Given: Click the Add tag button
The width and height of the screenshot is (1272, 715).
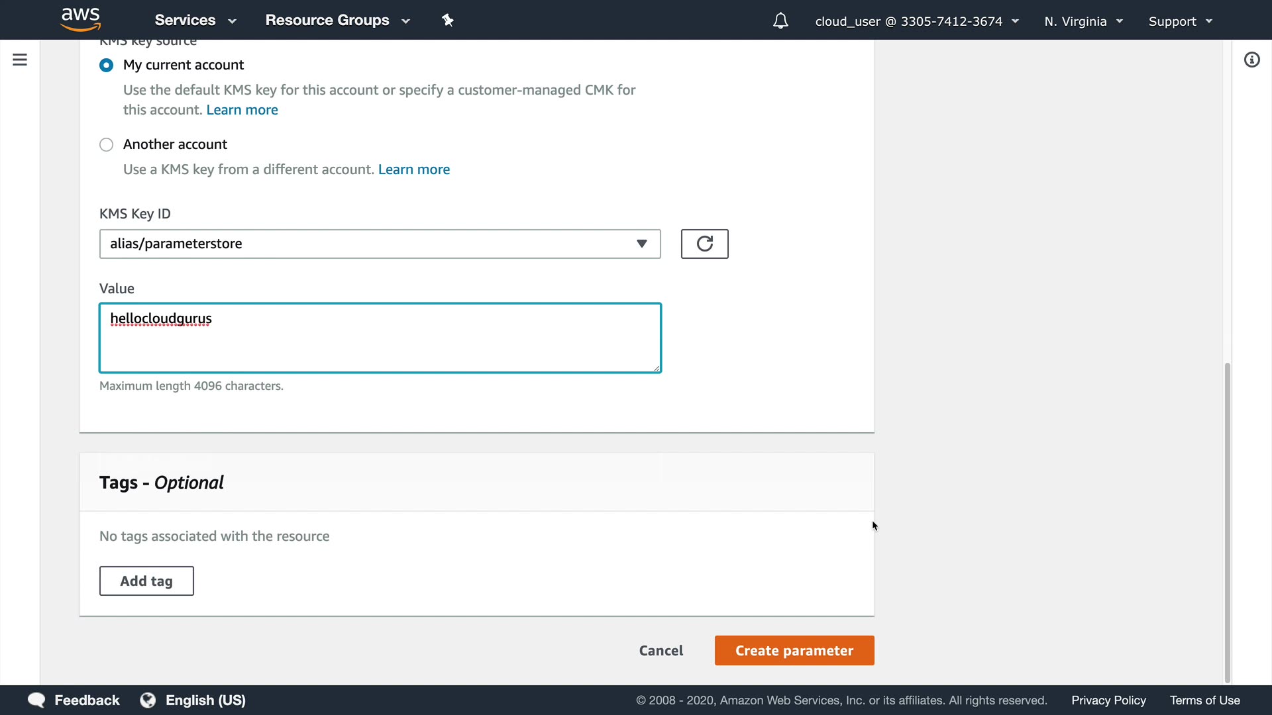Looking at the screenshot, I should pyautogui.click(x=146, y=581).
